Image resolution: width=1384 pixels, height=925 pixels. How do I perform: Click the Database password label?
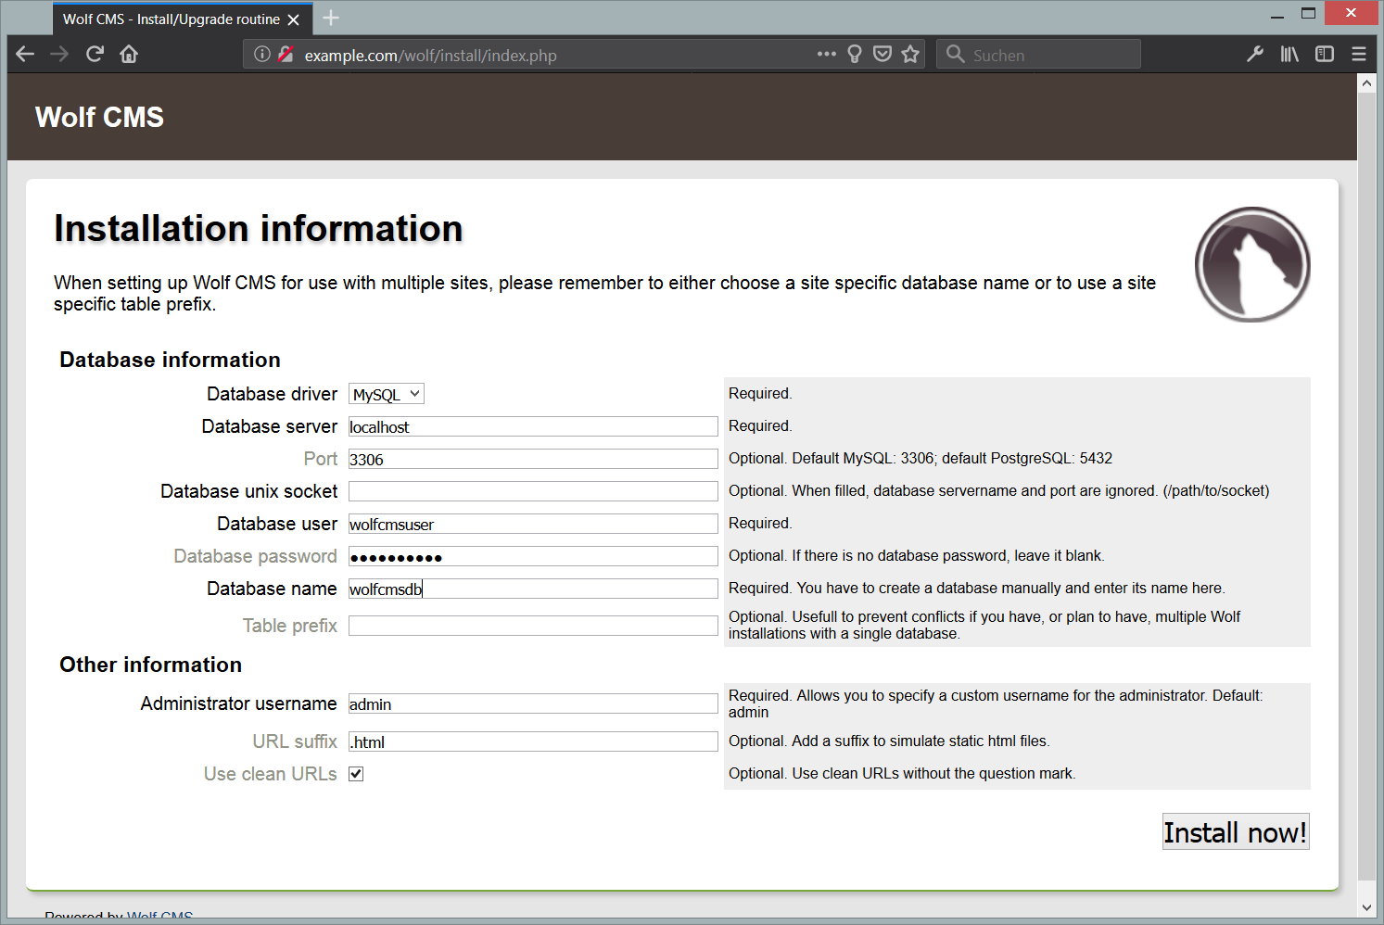coord(256,556)
